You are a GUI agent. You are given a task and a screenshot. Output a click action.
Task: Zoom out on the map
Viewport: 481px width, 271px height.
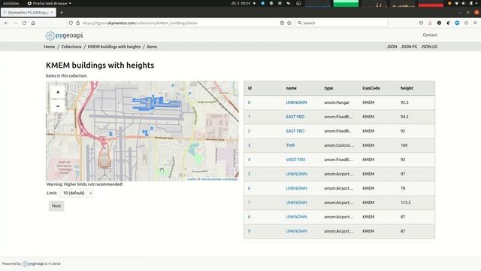point(58,106)
